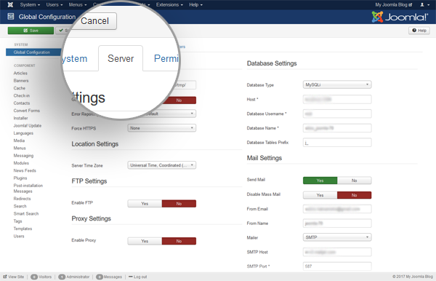
Task: Set Send Mail to No
Action: pyautogui.click(x=355, y=181)
